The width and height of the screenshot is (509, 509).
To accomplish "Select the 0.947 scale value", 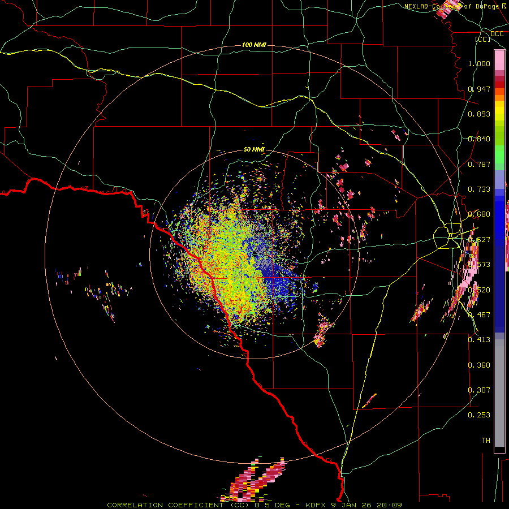I will tap(479, 89).
